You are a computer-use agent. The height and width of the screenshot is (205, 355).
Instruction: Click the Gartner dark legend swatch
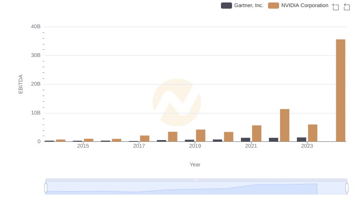pyautogui.click(x=226, y=5)
